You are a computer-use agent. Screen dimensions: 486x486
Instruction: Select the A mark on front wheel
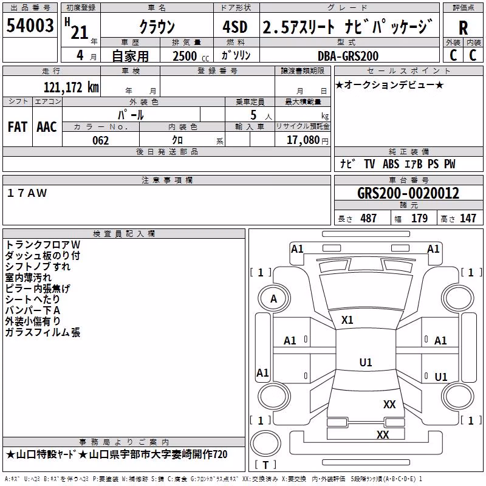click(x=274, y=299)
